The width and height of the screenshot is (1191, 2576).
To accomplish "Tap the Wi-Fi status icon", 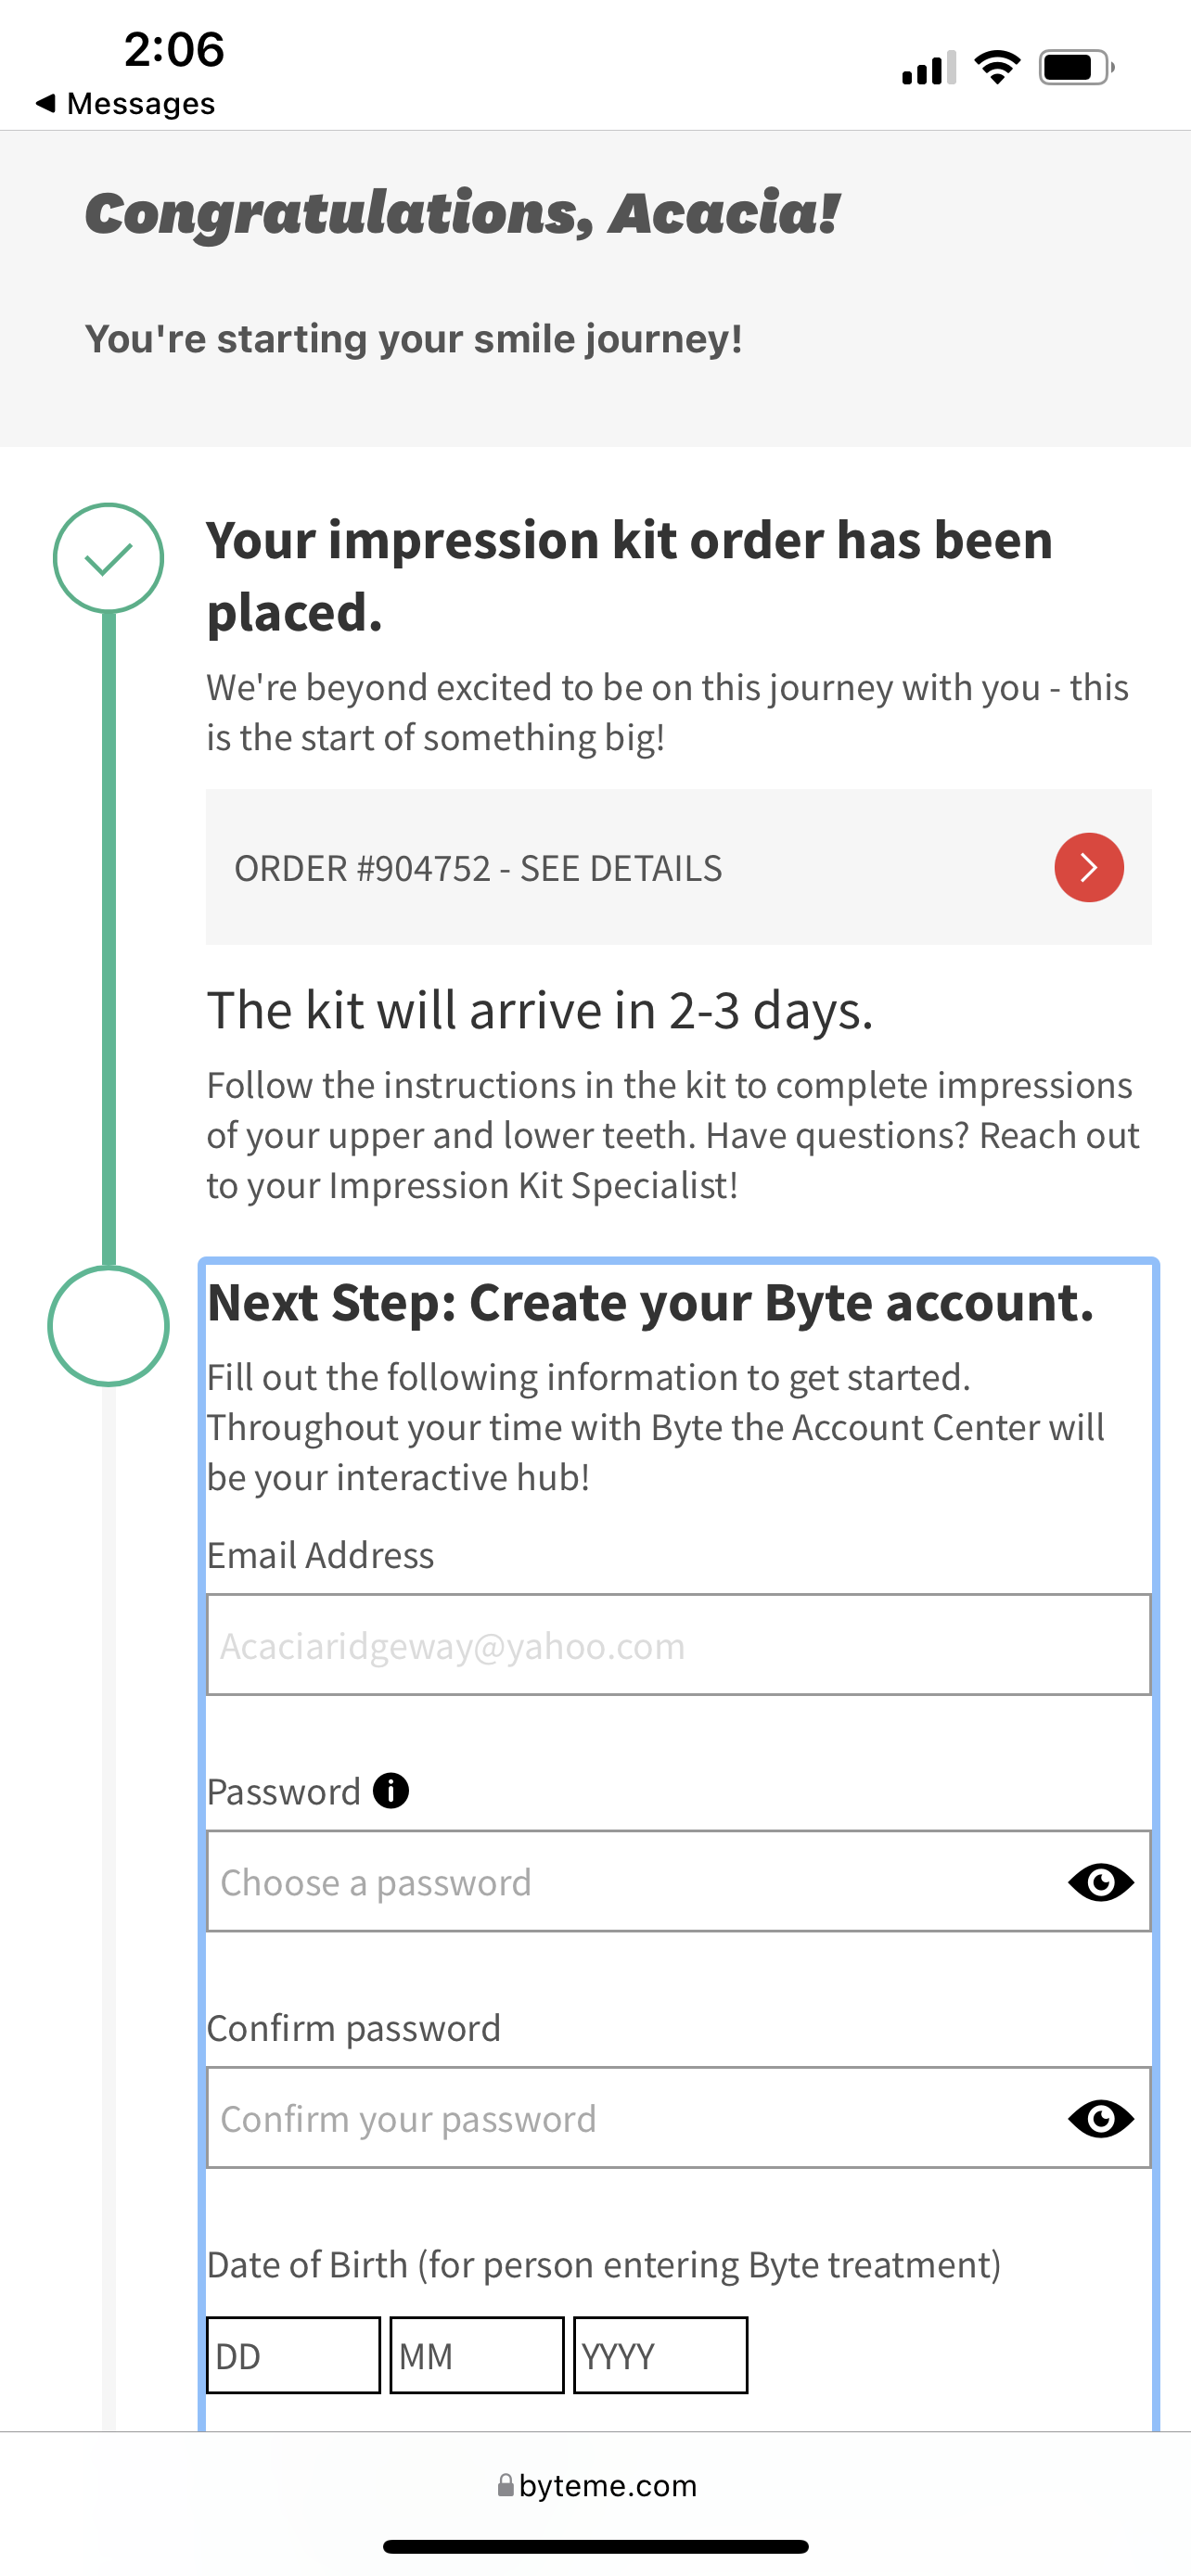I will point(997,68).
